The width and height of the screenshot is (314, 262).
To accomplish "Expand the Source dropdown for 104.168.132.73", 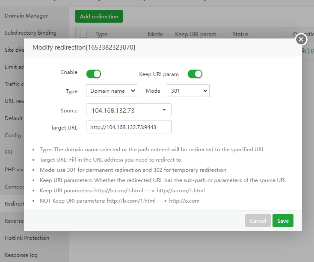I will click(128, 110).
